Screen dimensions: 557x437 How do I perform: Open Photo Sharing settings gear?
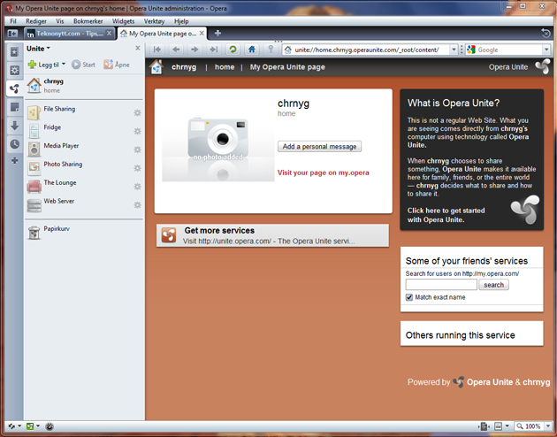(137, 168)
